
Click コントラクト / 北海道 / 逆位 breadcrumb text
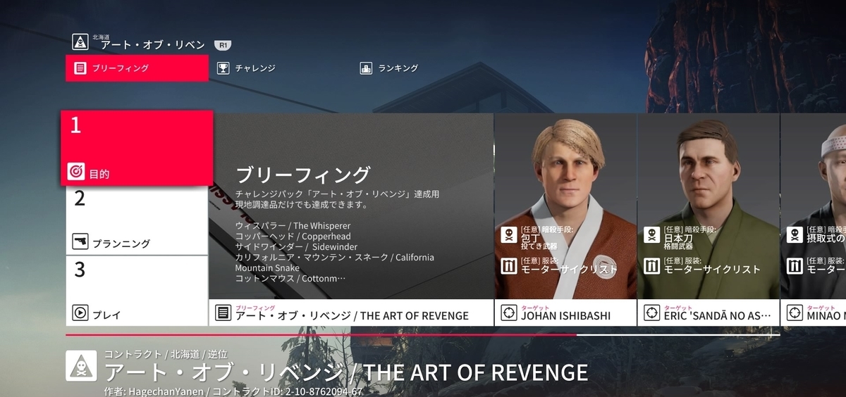(x=166, y=354)
